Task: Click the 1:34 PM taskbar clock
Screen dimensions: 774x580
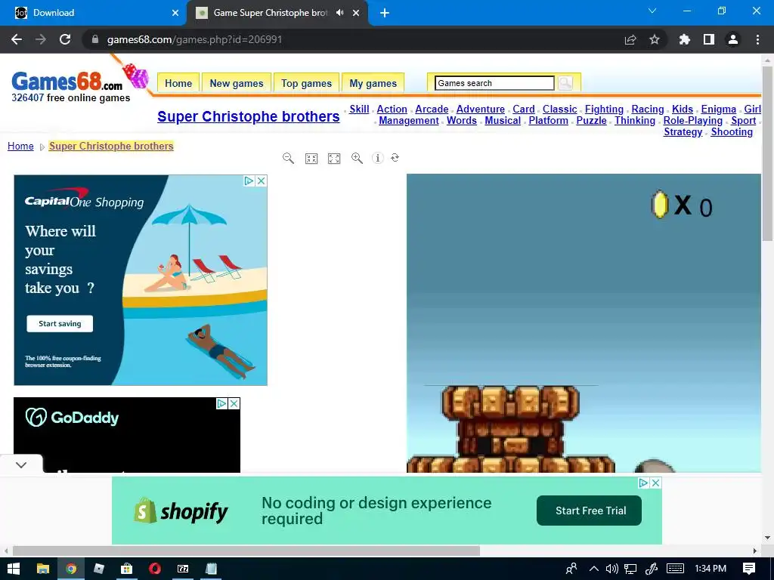Action: coord(711,569)
